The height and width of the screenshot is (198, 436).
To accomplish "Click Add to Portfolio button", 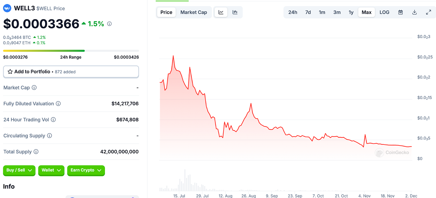I will [71, 72].
